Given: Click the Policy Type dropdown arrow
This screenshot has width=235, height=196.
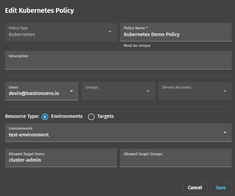Looking at the screenshot, I should (x=110, y=32).
